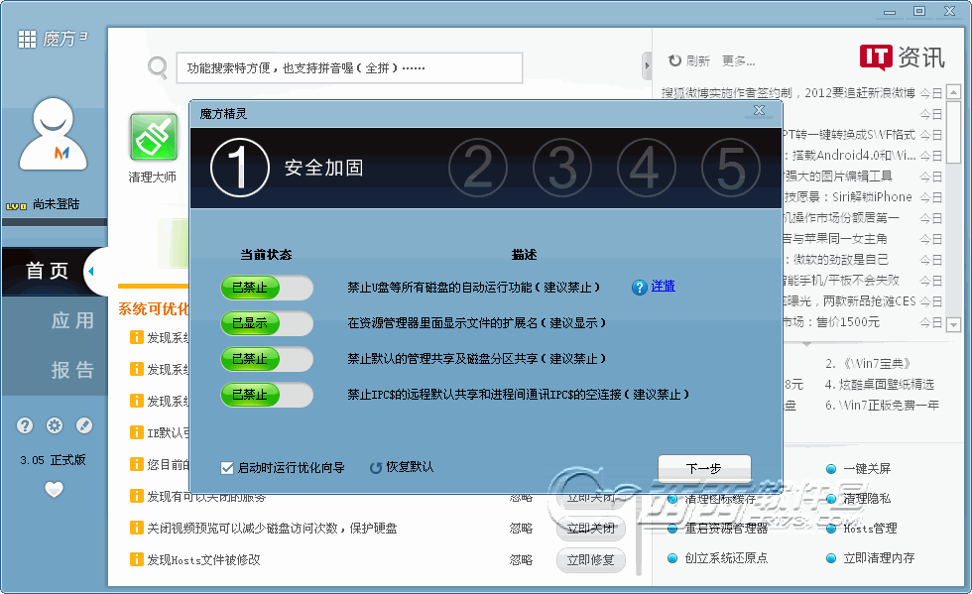Click into the function search box
This screenshot has width=972, height=594.
pyautogui.click(x=349, y=68)
